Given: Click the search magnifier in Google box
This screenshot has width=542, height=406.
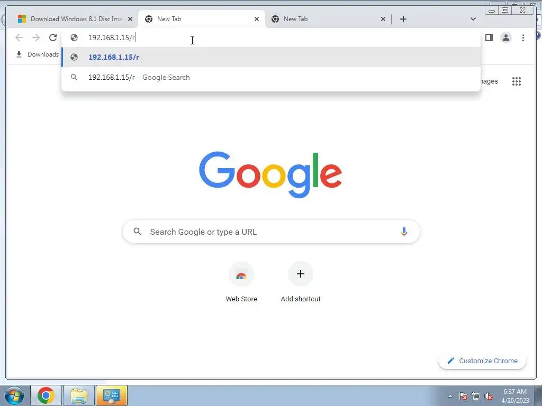Looking at the screenshot, I should coord(137,232).
